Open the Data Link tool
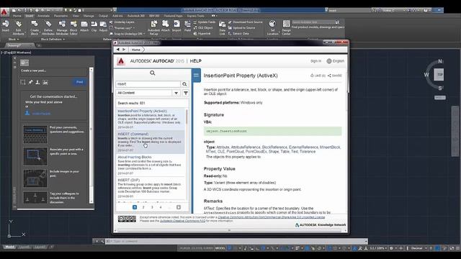461x259 pixels. coord(223,27)
